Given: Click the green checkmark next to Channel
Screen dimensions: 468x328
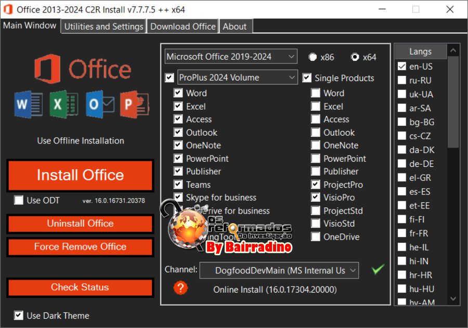Looking at the screenshot, I should tap(378, 269).
